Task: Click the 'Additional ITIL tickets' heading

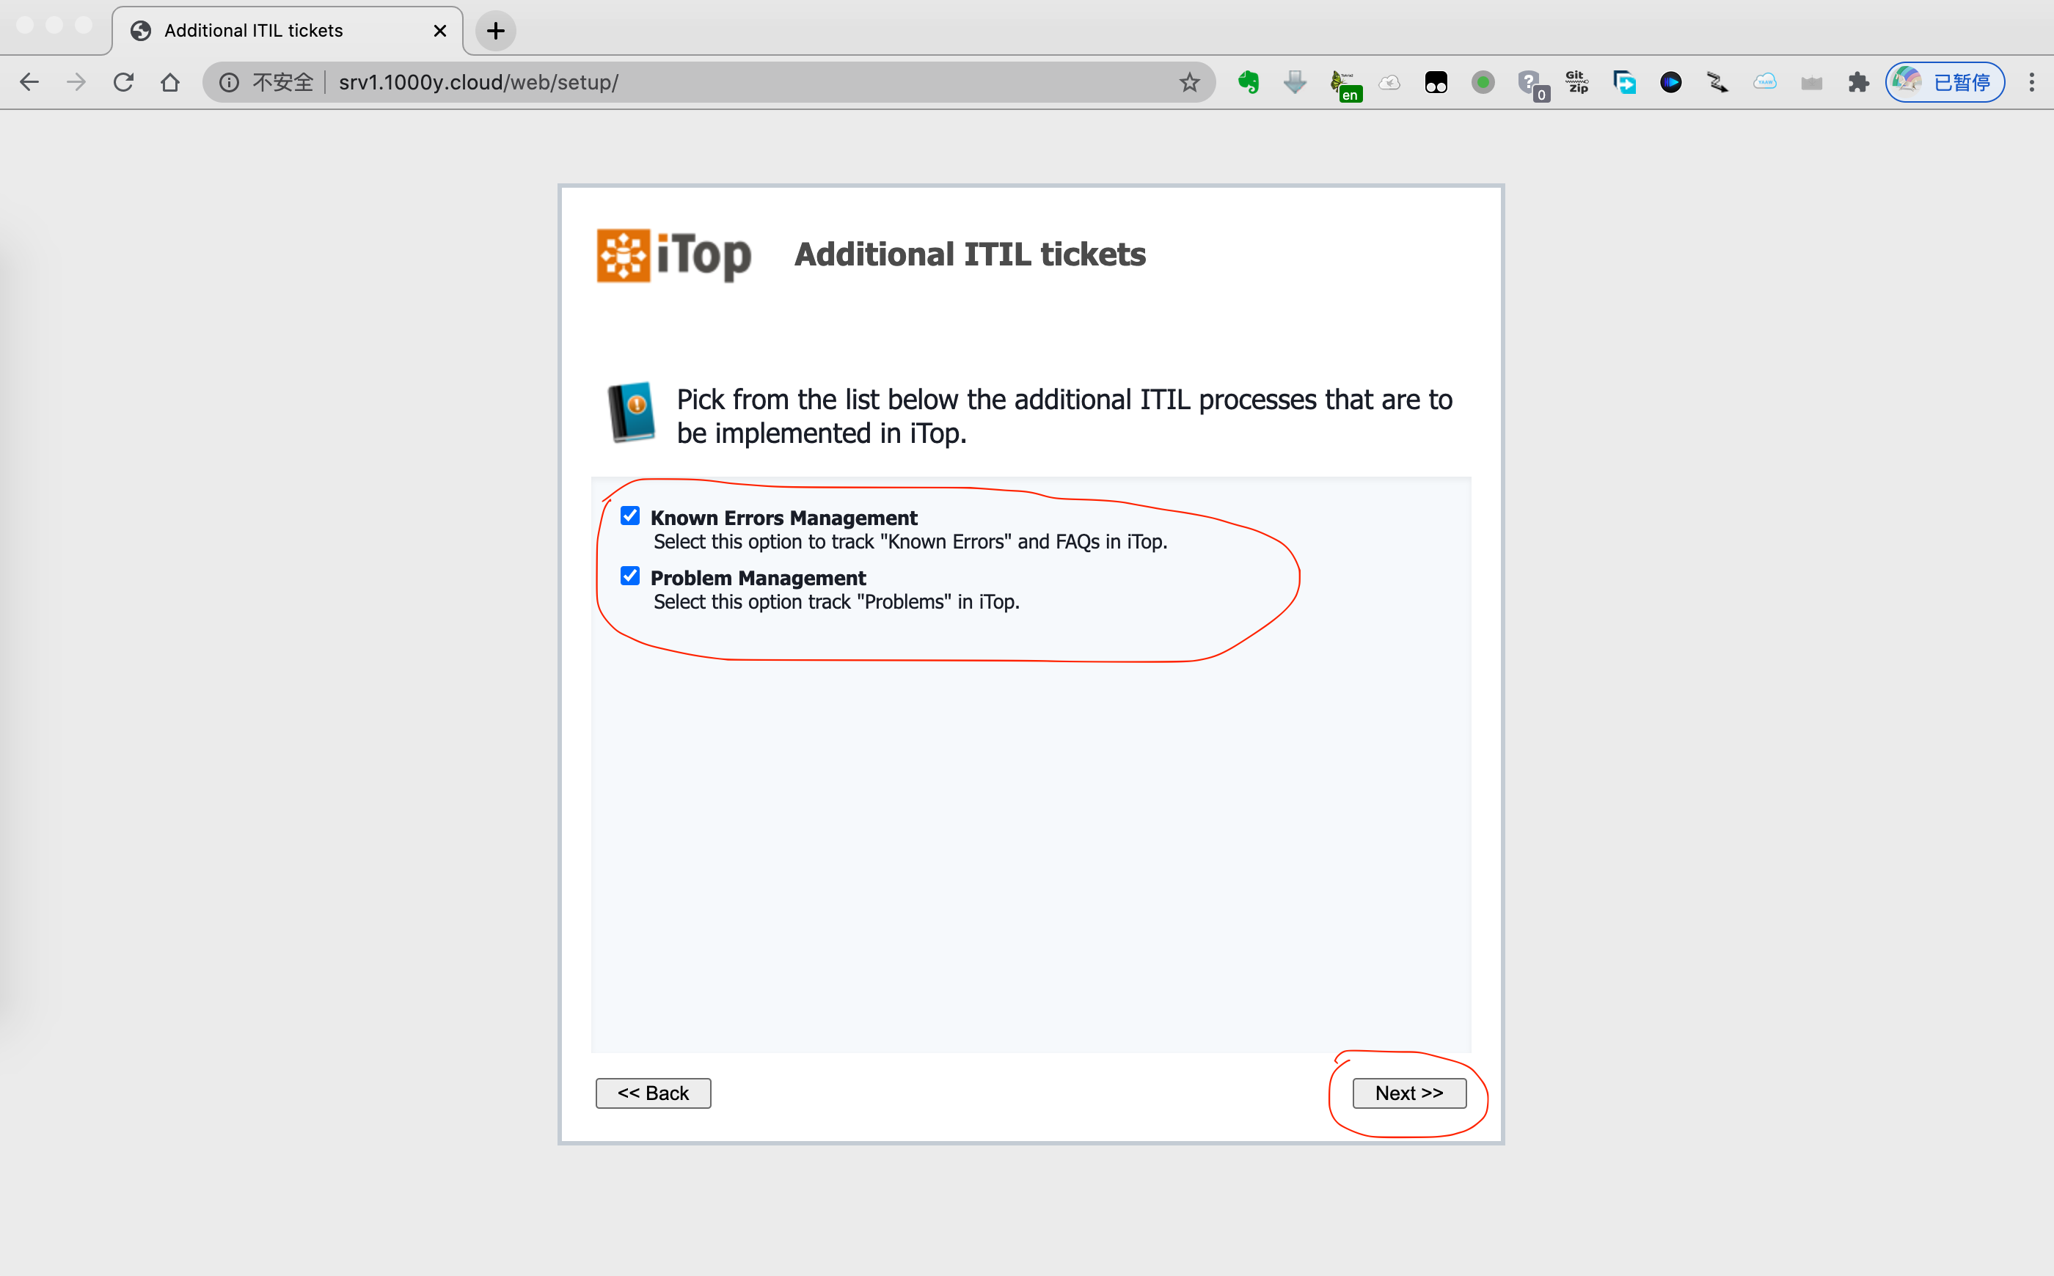Action: pos(970,254)
